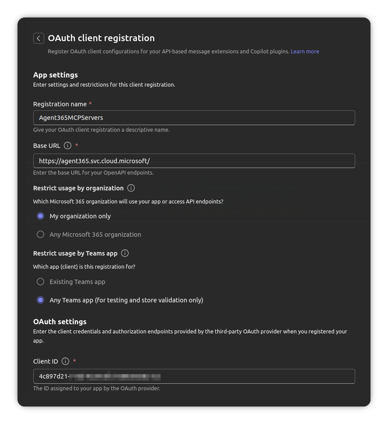This screenshot has width=388, height=424.
Task: Select the My organization only option
Action: [x=40, y=216]
